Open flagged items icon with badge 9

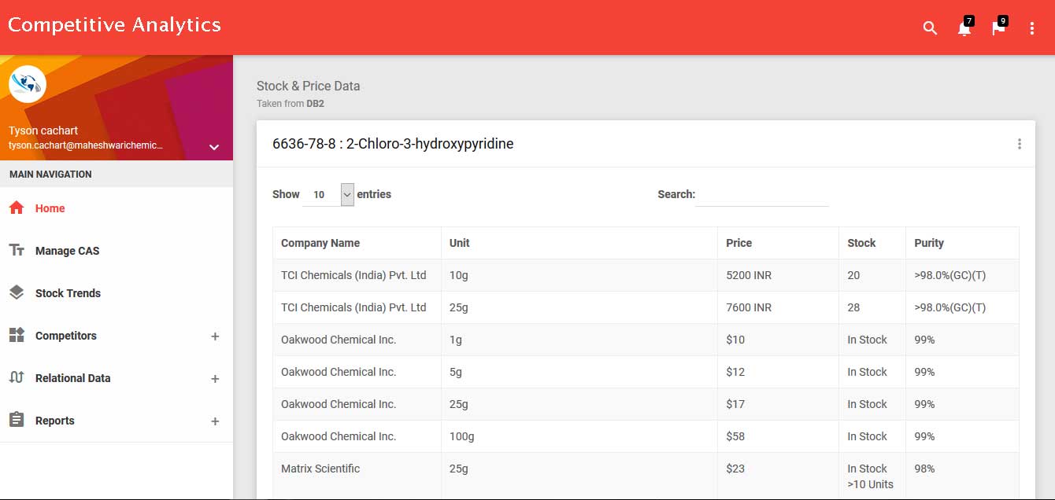pyautogui.click(x=998, y=28)
